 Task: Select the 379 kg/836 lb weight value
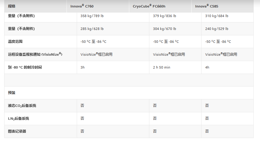point(164,16)
